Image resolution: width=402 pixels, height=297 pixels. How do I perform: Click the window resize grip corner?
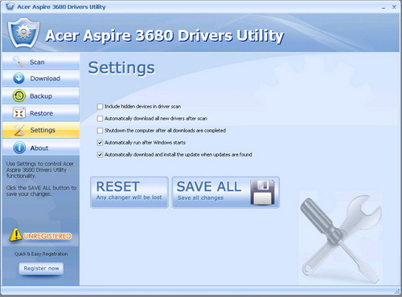click(x=397, y=291)
